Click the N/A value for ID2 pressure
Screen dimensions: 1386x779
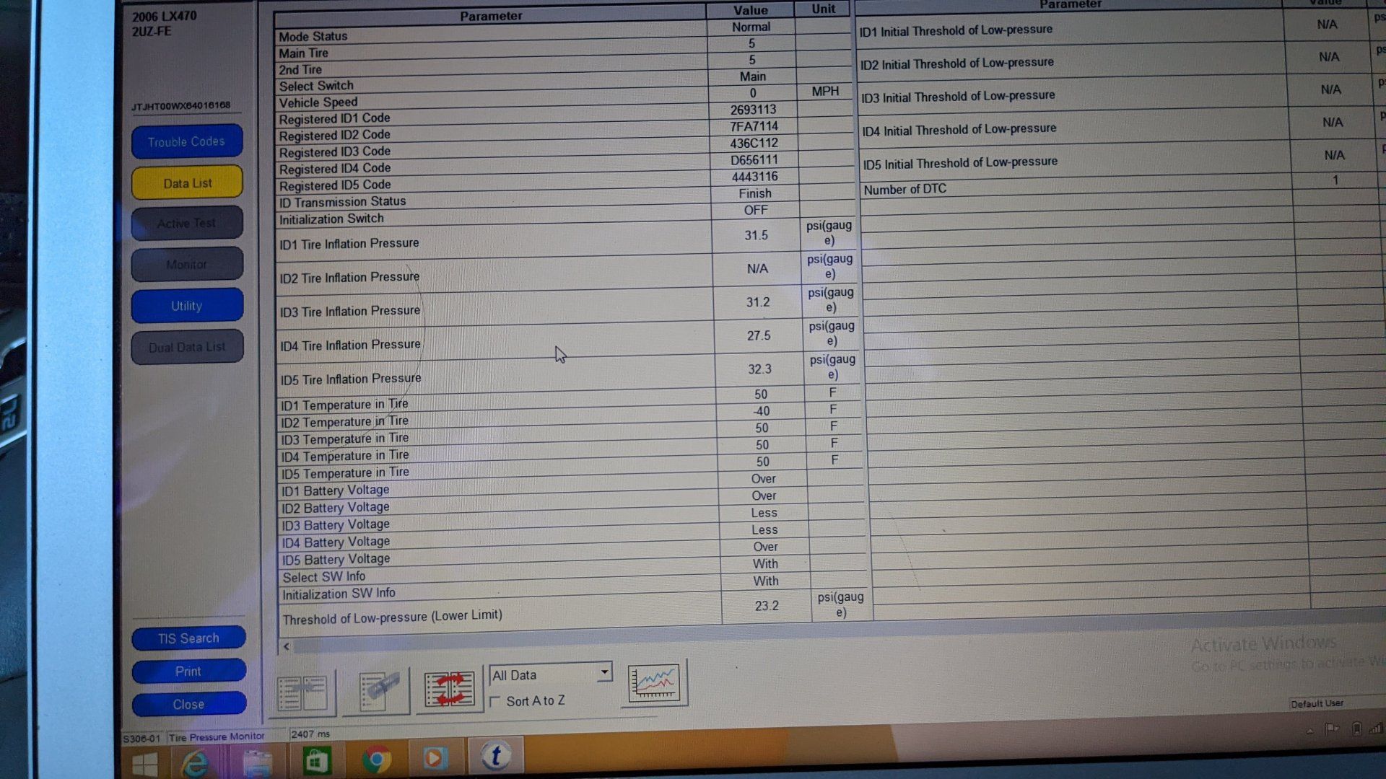click(757, 269)
